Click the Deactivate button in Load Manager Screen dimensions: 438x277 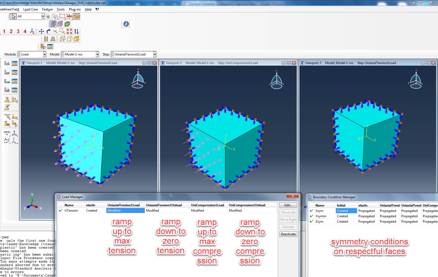(288, 234)
